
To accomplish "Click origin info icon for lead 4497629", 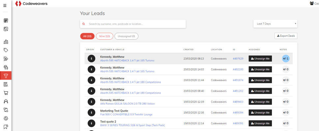I will point(92,59).
